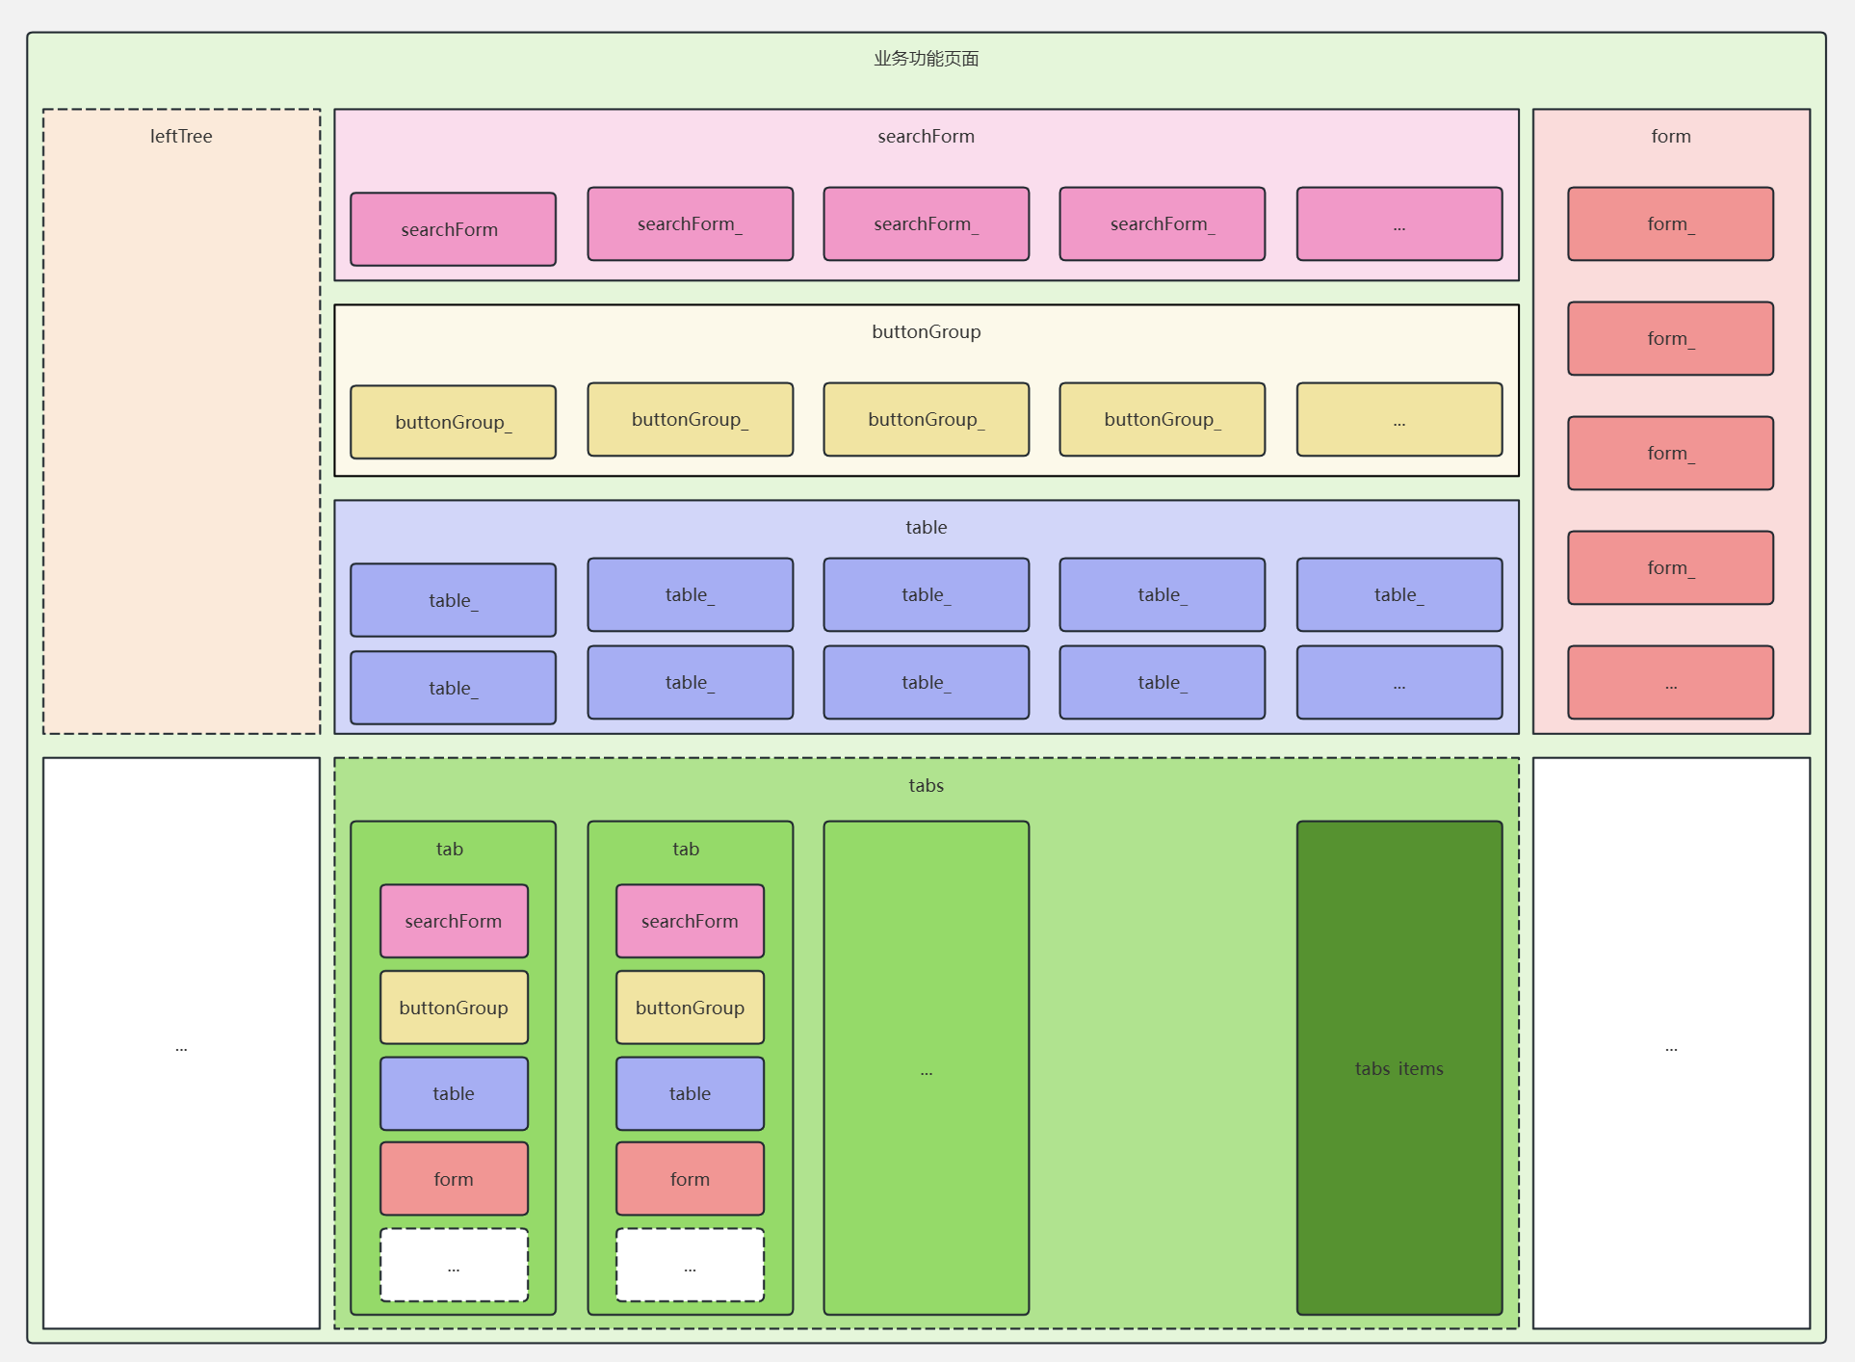Click the ellipsis box in form column
1855x1362 pixels.
pyautogui.click(x=1670, y=683)
